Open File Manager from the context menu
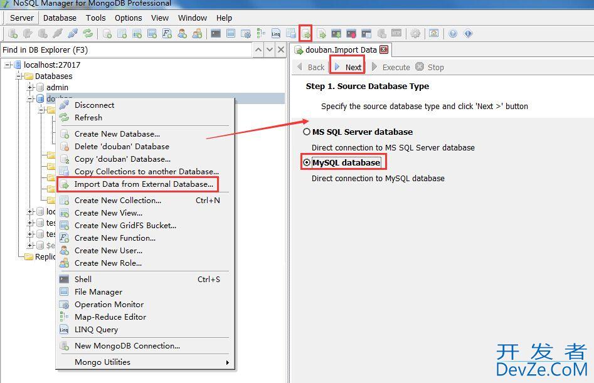This screenshot has height=383, width=594. [145, 291]
